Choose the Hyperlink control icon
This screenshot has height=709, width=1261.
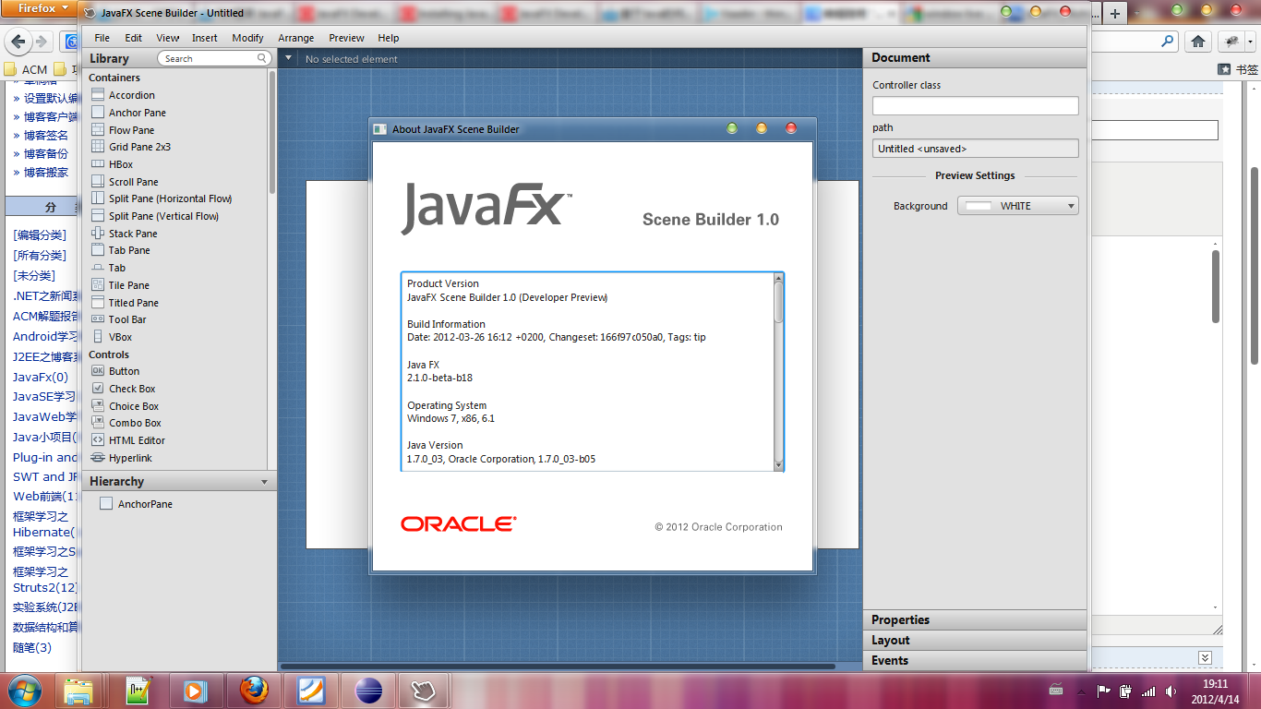(98, 458)
